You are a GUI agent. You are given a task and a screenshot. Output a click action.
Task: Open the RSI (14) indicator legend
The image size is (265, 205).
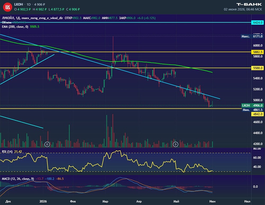[7, 152]
